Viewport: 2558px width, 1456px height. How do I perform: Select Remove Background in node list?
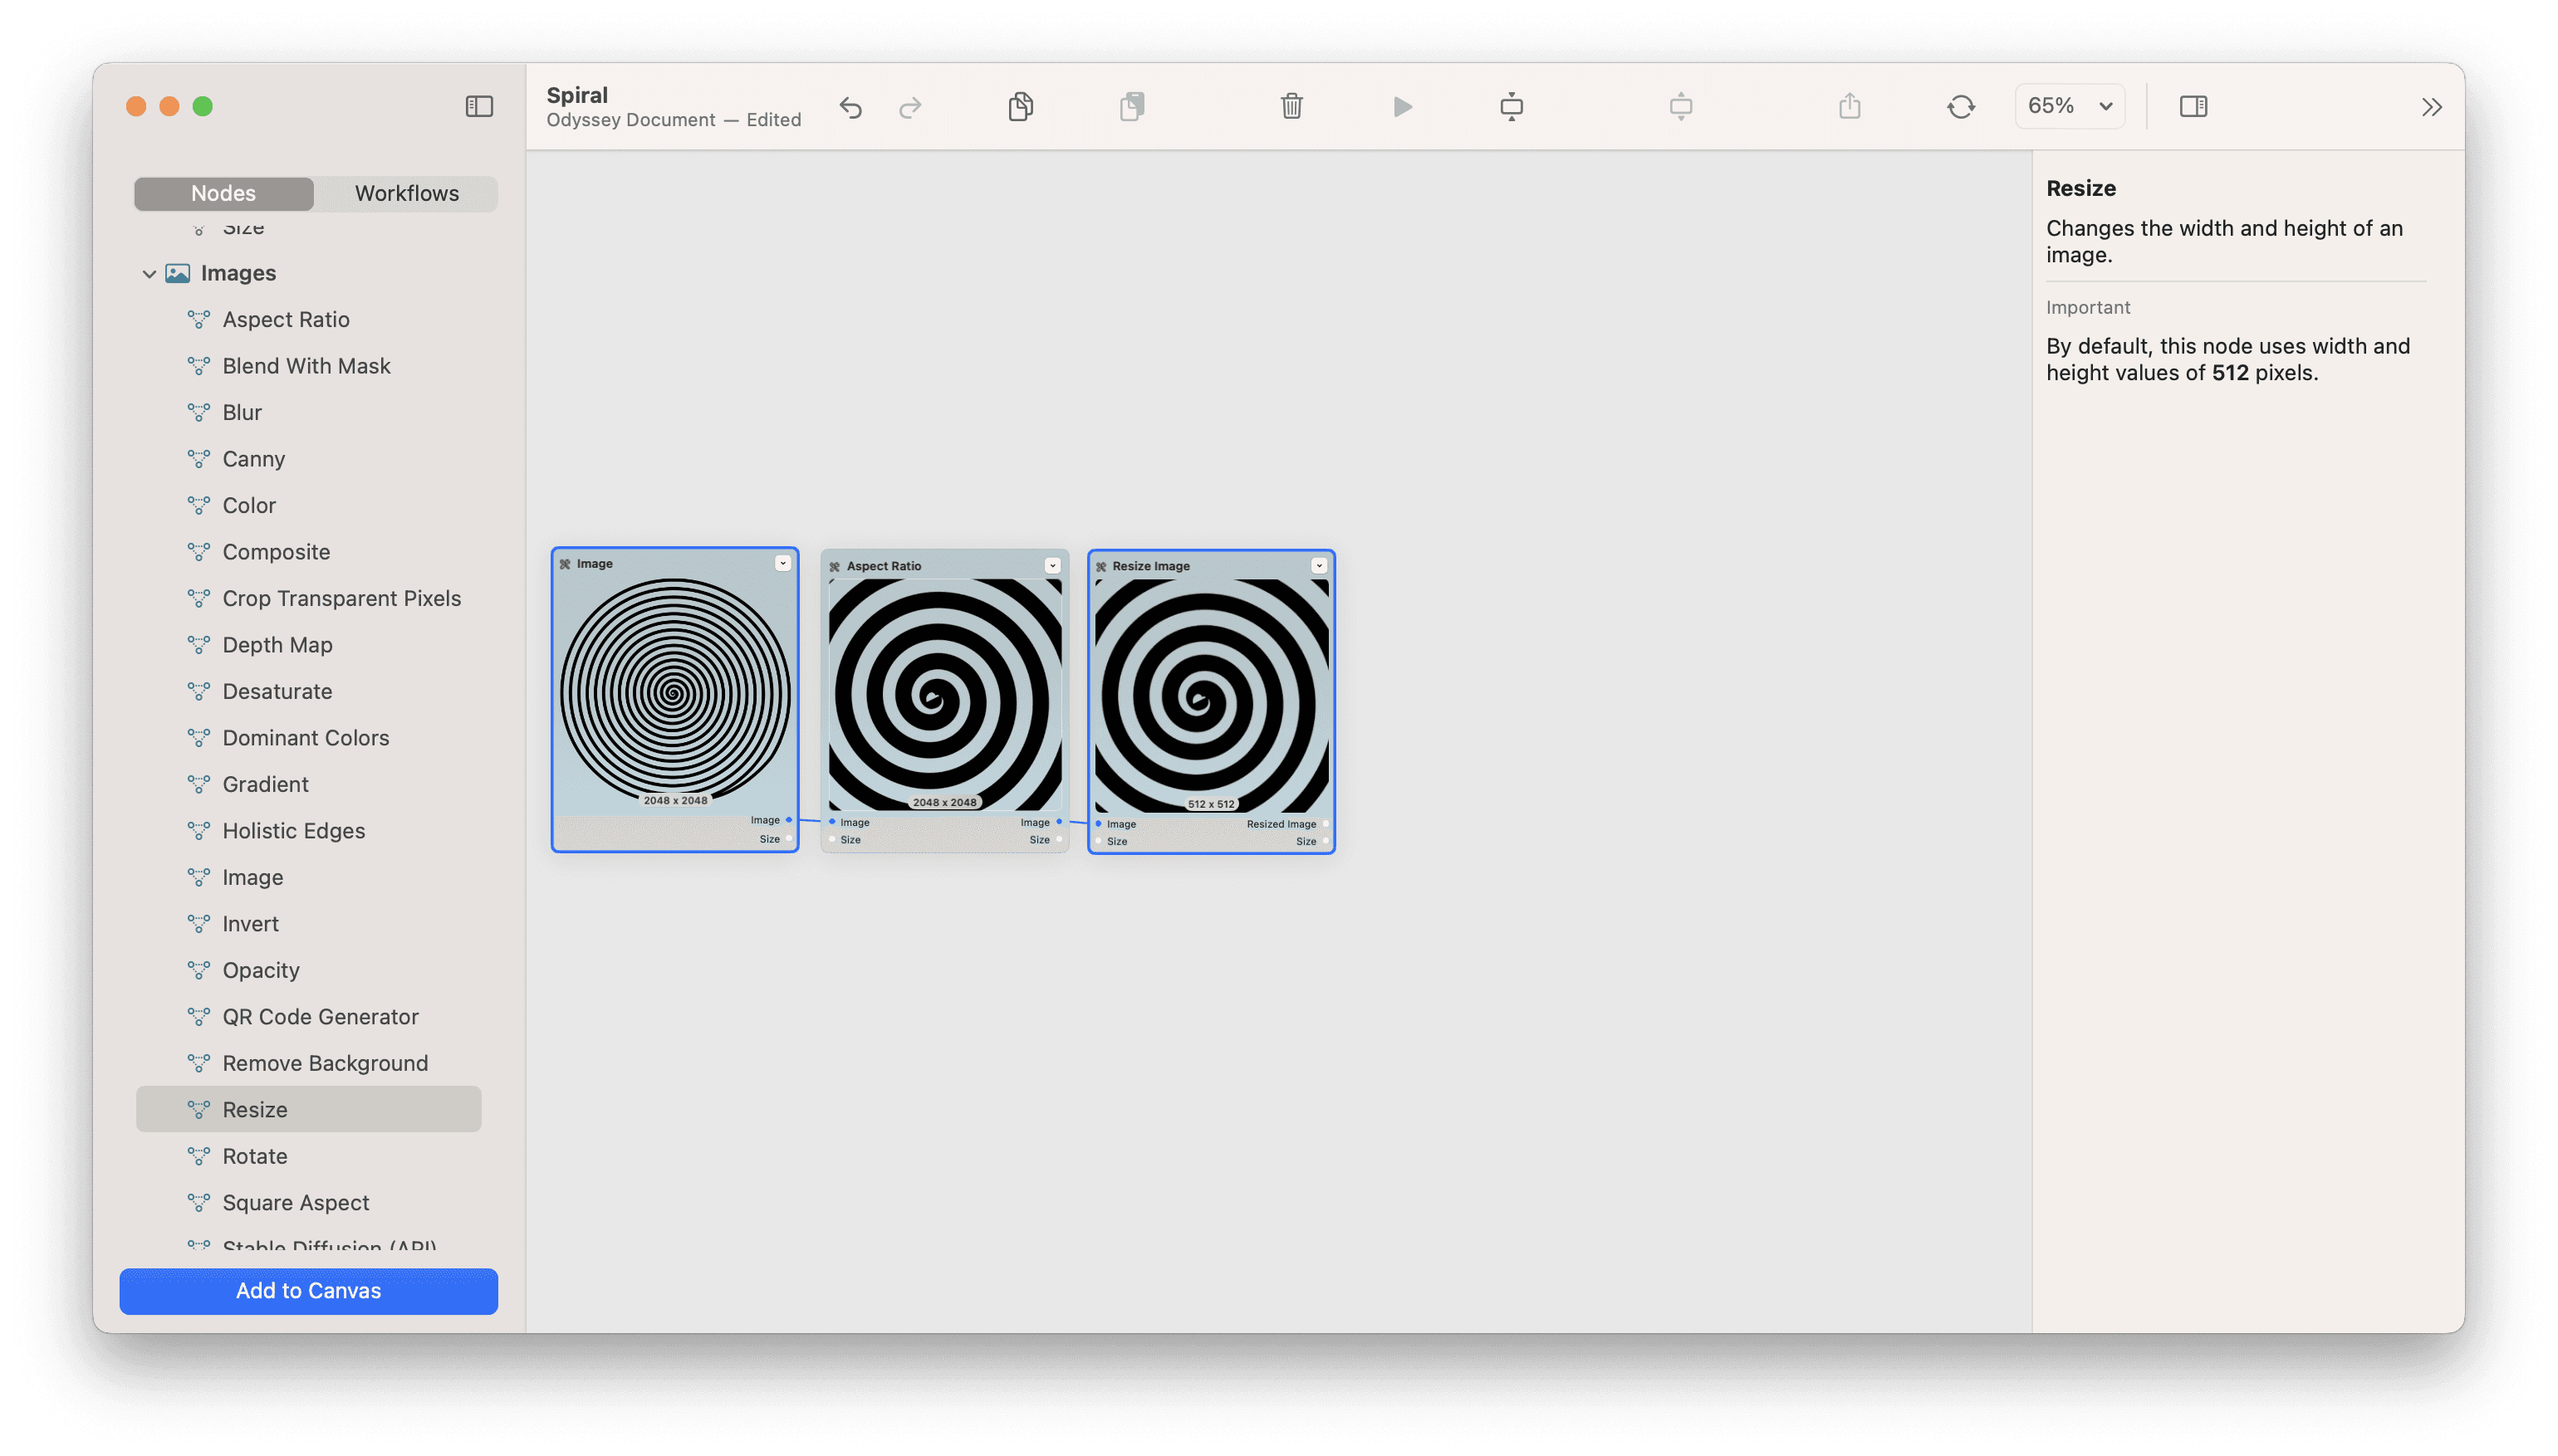coord(325,1063)
